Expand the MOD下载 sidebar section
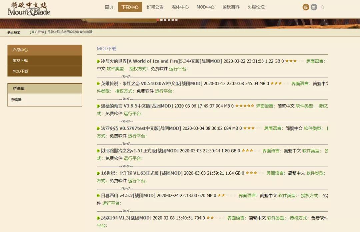 click(45, 71)
